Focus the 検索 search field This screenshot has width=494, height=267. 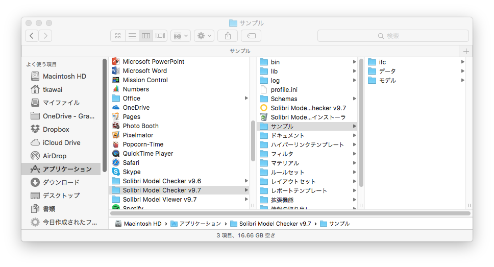point(393,36)
